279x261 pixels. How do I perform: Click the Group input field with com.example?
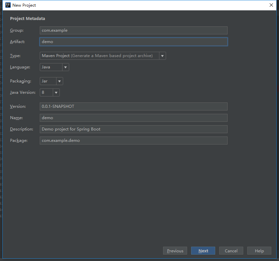point(133,30)
